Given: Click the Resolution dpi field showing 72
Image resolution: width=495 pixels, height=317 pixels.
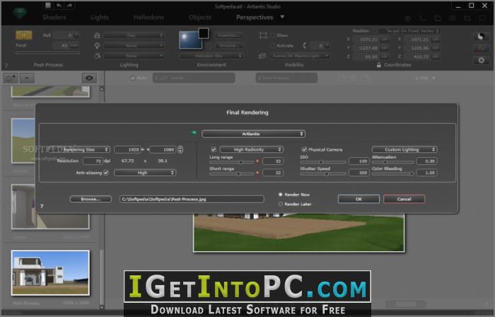Looking at the screenshot, I should tap(93, 161).
